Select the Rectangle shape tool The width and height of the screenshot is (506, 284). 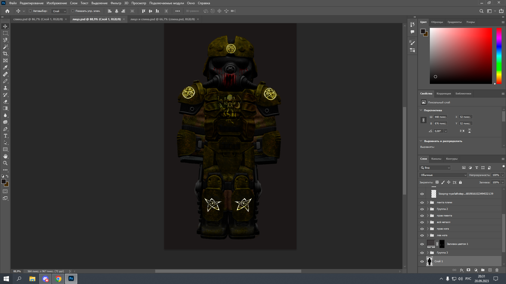click(x=5, y=149)
